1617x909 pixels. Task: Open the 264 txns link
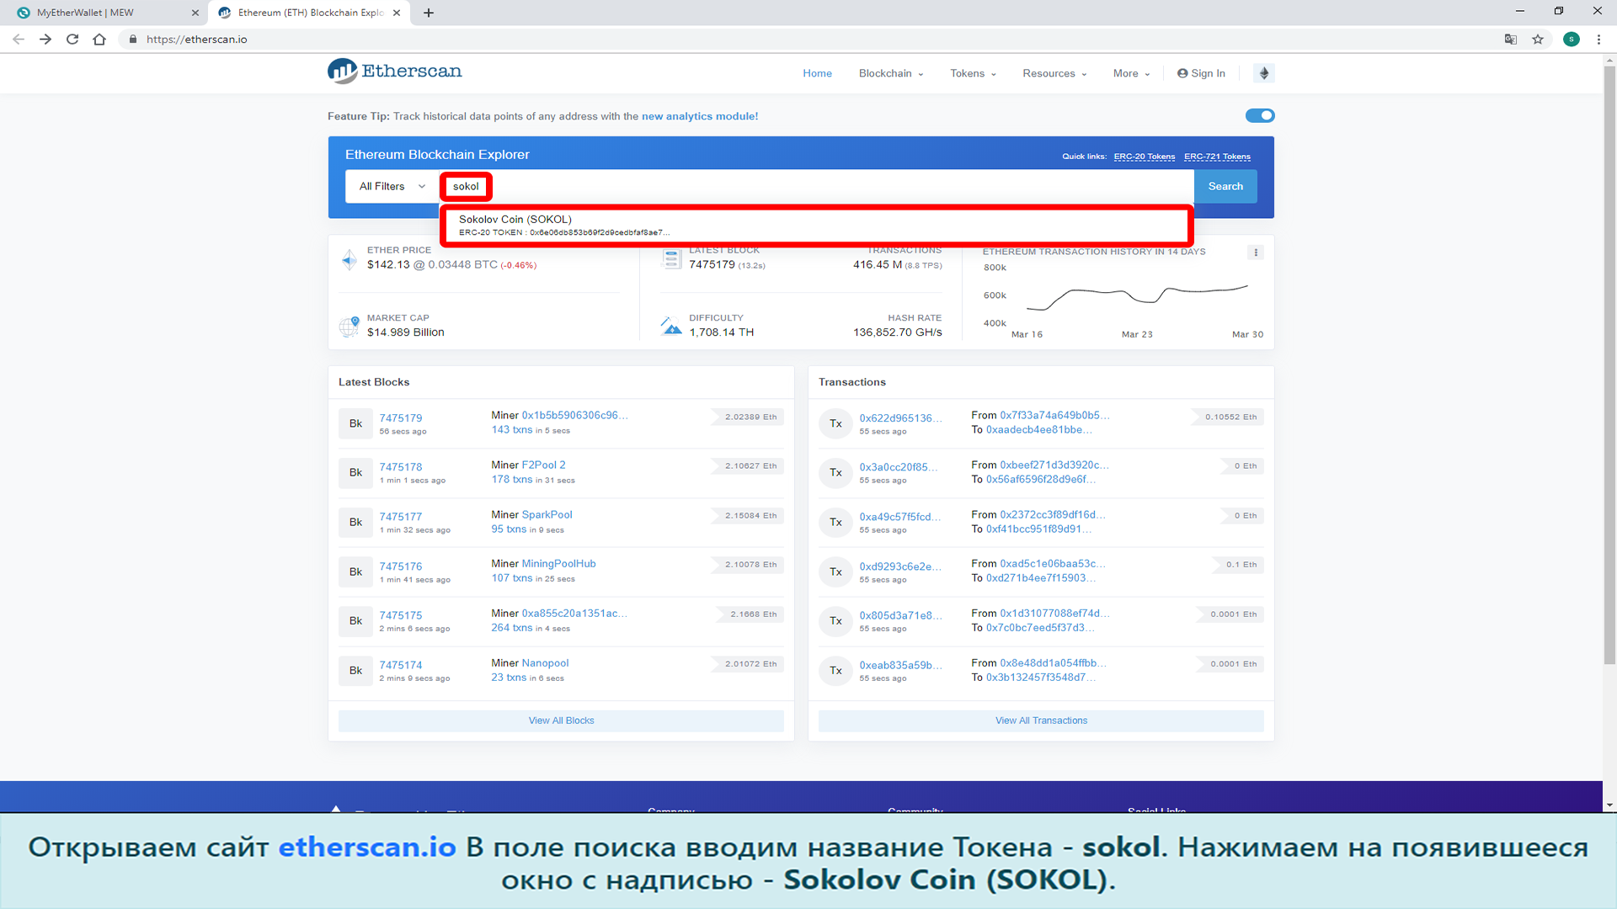512,628
